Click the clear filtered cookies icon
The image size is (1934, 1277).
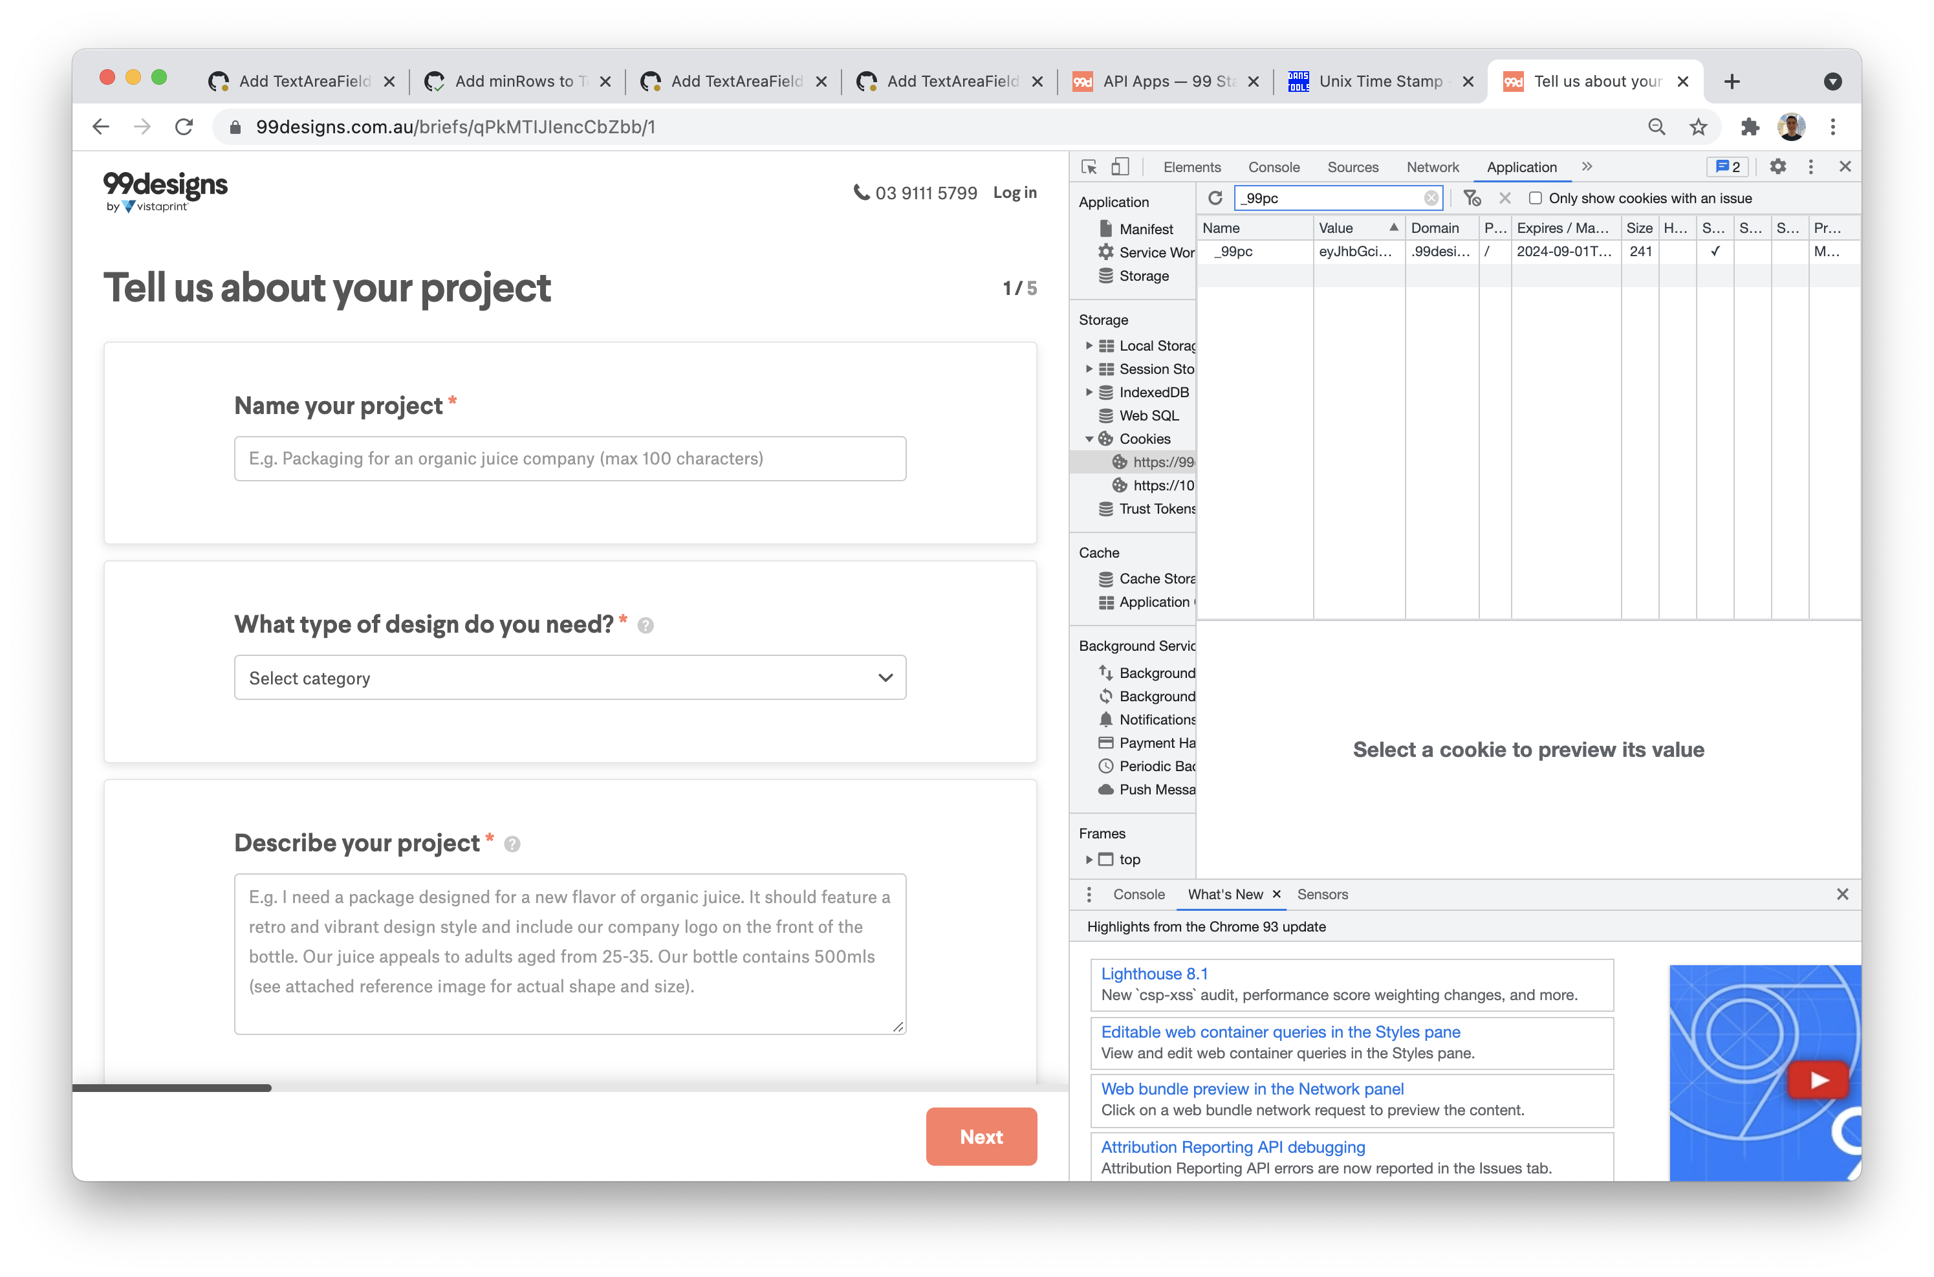[1472, 198]
